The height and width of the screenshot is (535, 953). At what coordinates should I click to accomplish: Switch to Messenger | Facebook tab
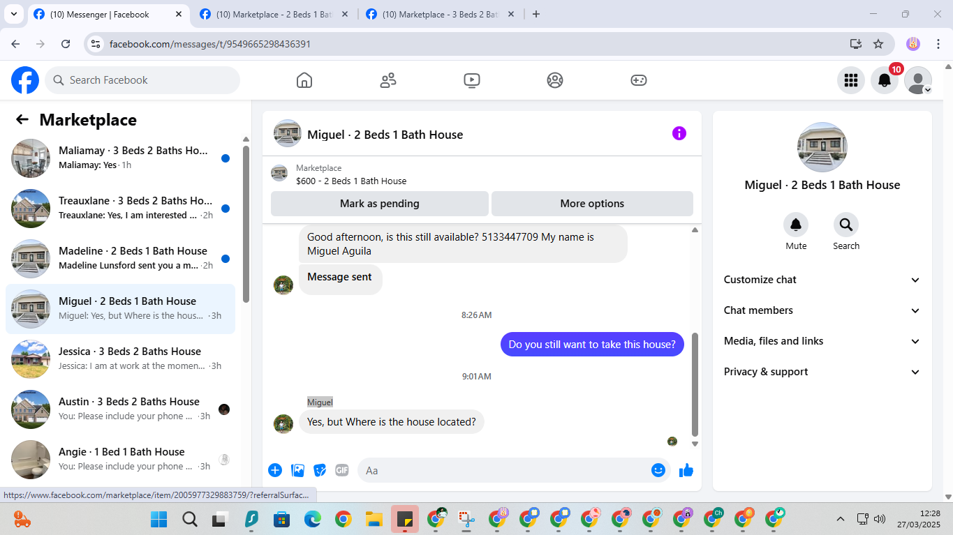108,14
